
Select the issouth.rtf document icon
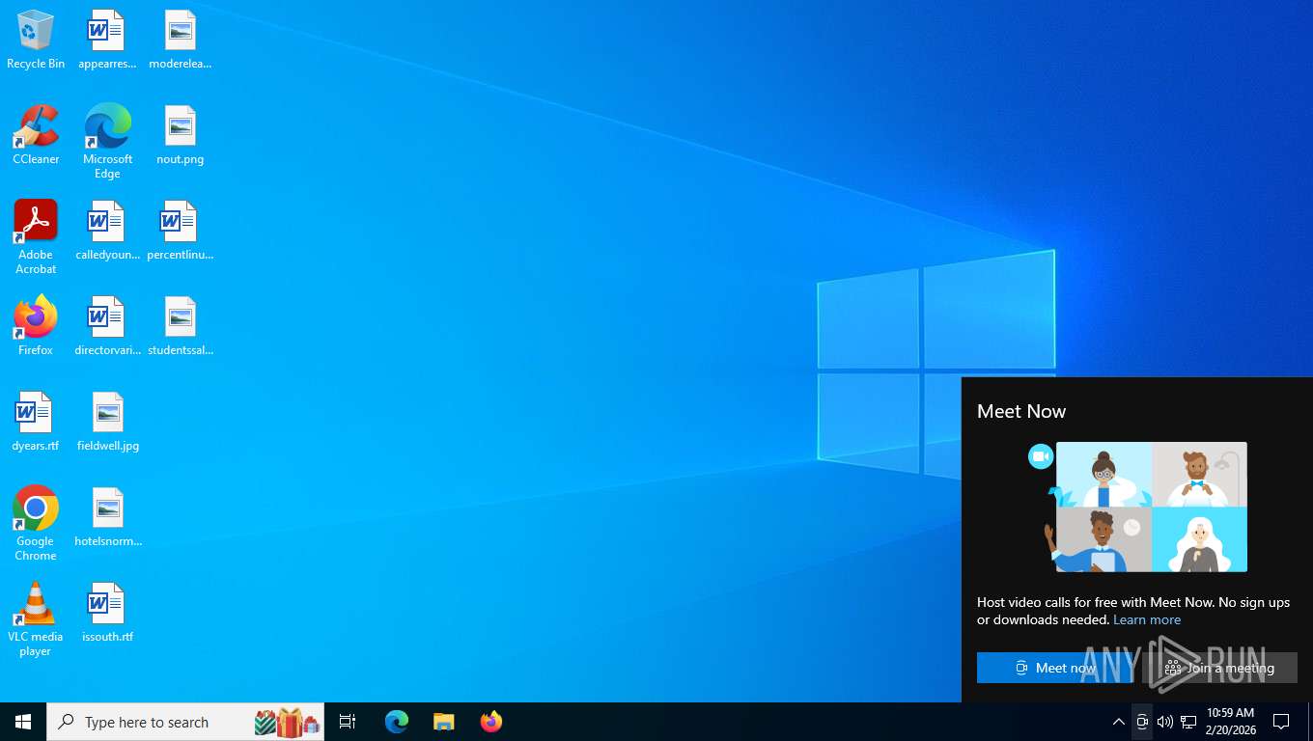(x=107, y=613)
